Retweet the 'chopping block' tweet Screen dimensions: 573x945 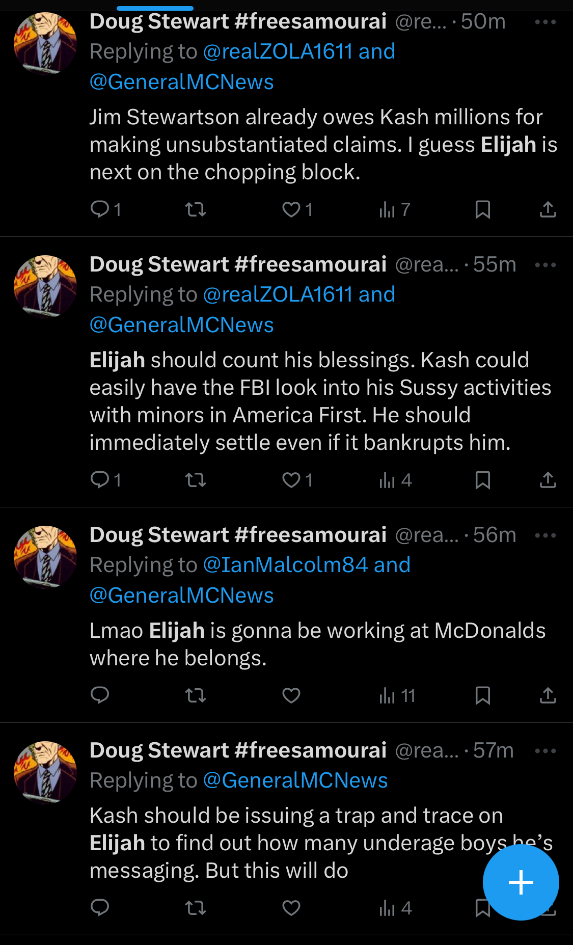click(x=196, y=209)
